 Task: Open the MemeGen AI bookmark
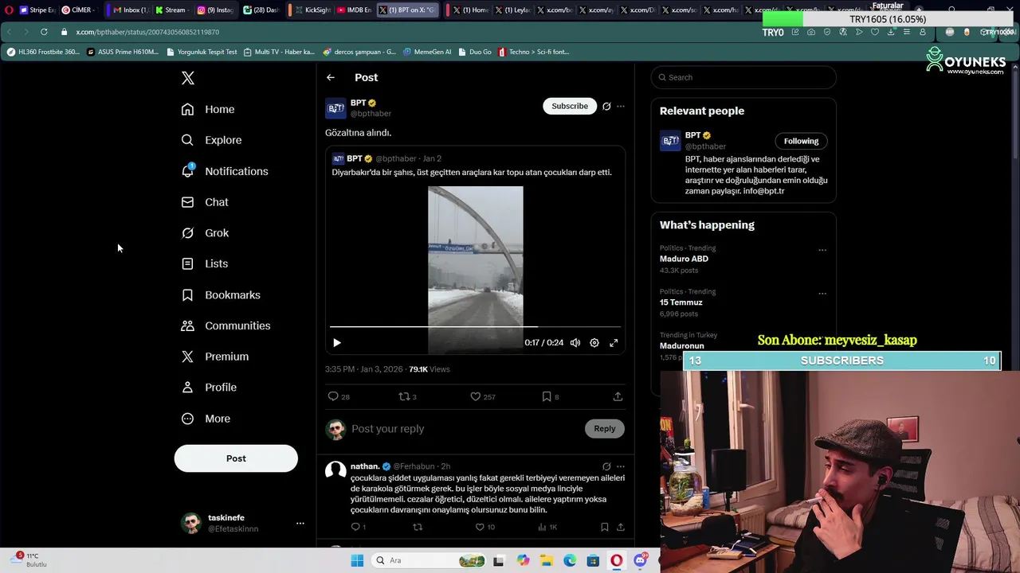coord(427,52)
